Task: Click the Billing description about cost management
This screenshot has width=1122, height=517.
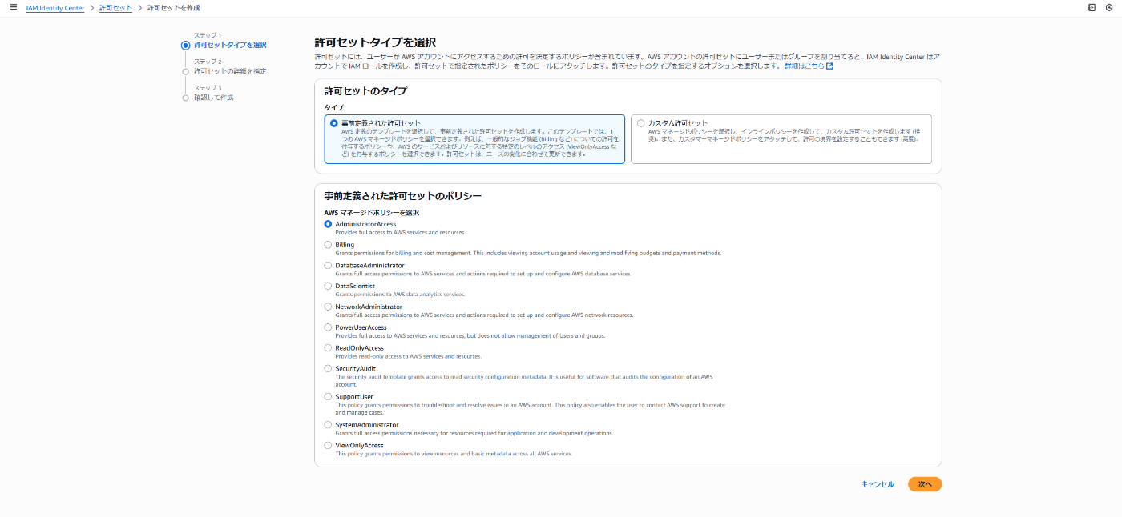Action: point(528,253)
